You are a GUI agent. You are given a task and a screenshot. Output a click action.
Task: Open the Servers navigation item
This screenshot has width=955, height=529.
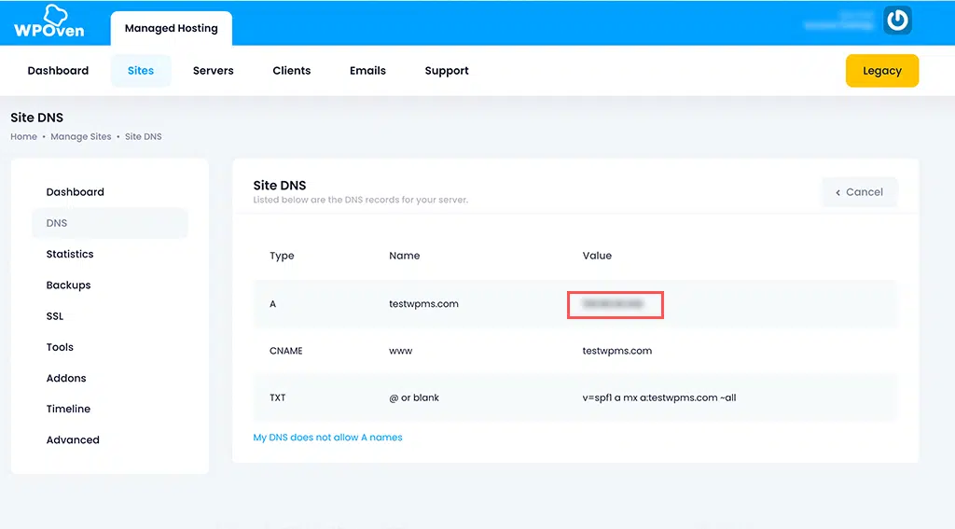point(213,71)
